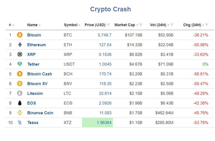
Task: Click the XRP logo icon
Action: click(20, 54)
